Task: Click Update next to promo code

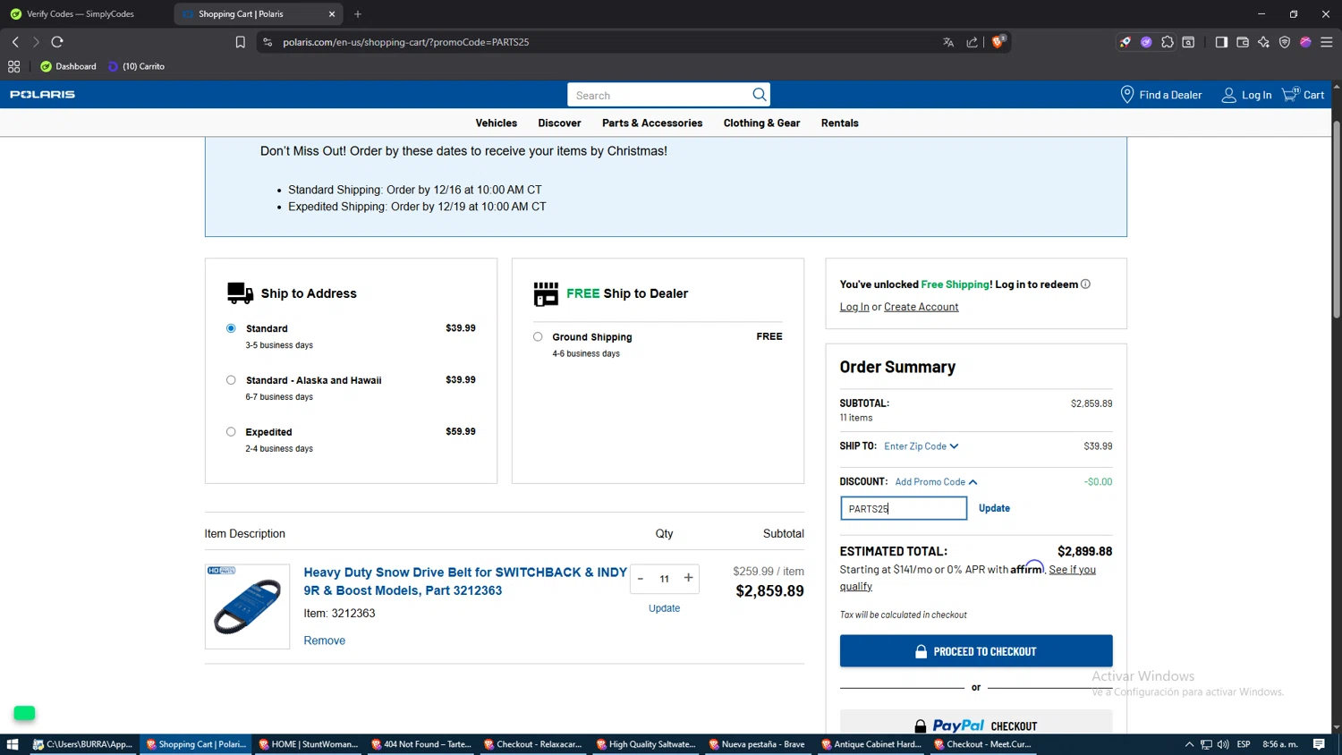Action: 994,508
